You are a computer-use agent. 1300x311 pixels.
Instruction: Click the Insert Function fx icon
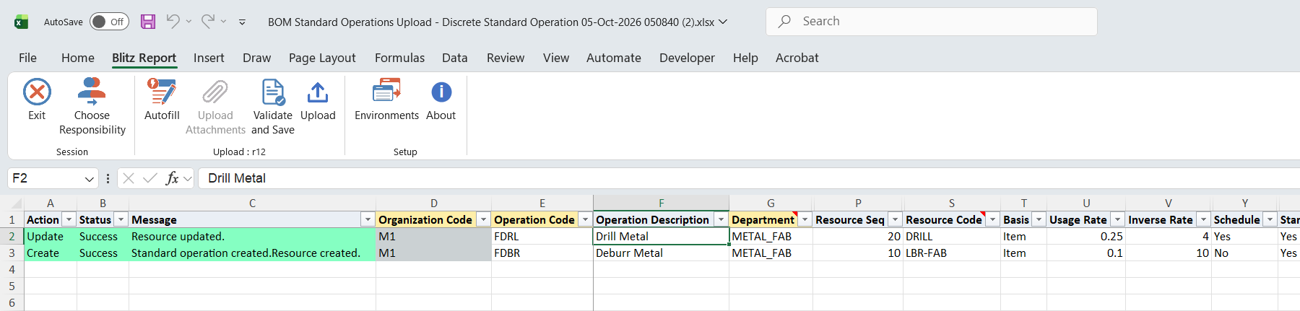point(172,178)
